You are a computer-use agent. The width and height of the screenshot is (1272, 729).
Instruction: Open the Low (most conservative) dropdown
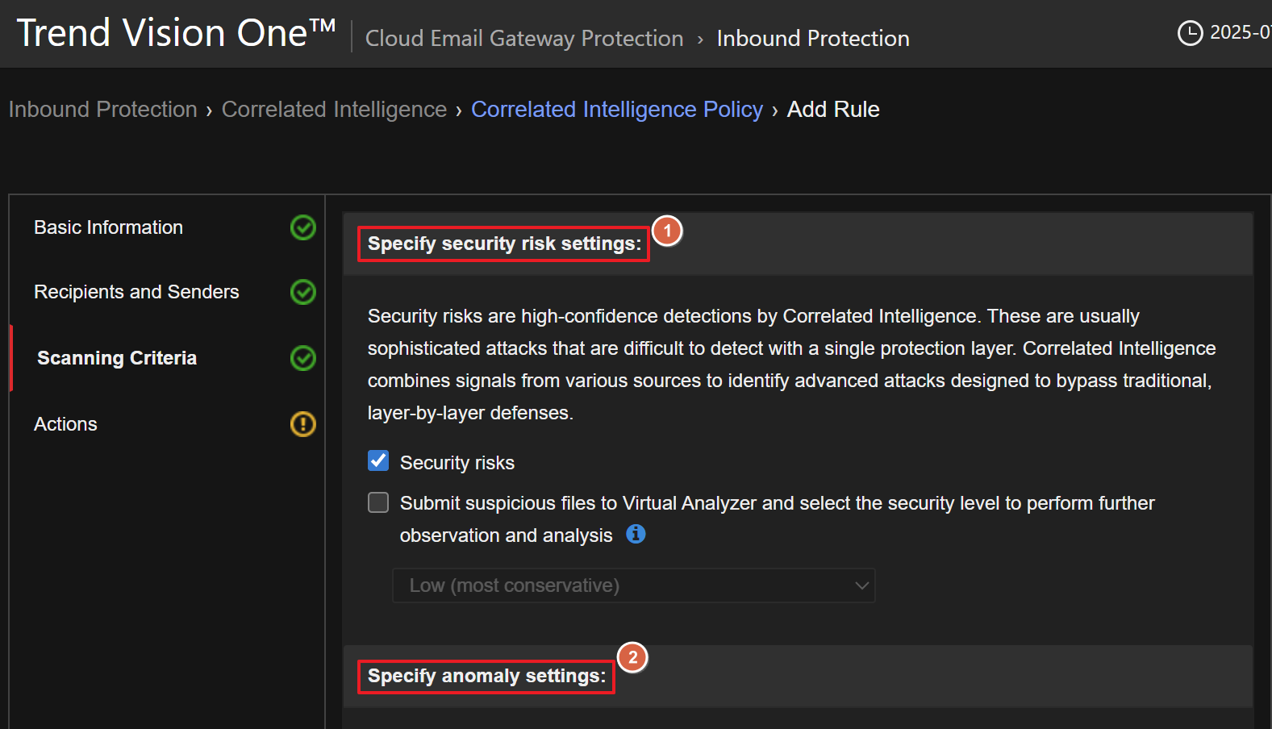click(x=632, y=585)
